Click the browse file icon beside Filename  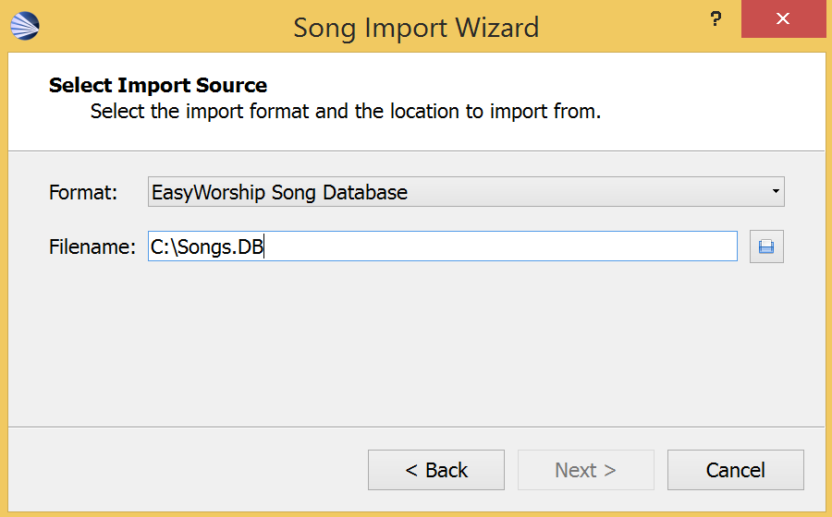pyautogui.click(x=766, y=246)
